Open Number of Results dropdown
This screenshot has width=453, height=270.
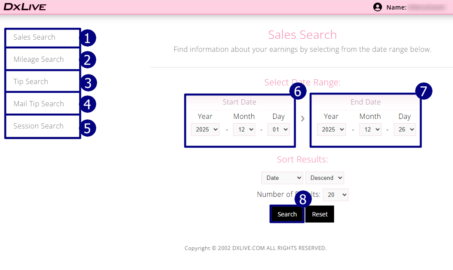click(335, 195)
